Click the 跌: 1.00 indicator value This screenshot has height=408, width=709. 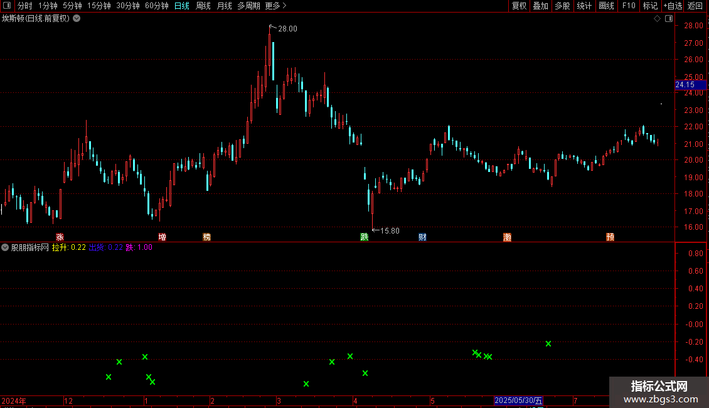coord(139,247)
